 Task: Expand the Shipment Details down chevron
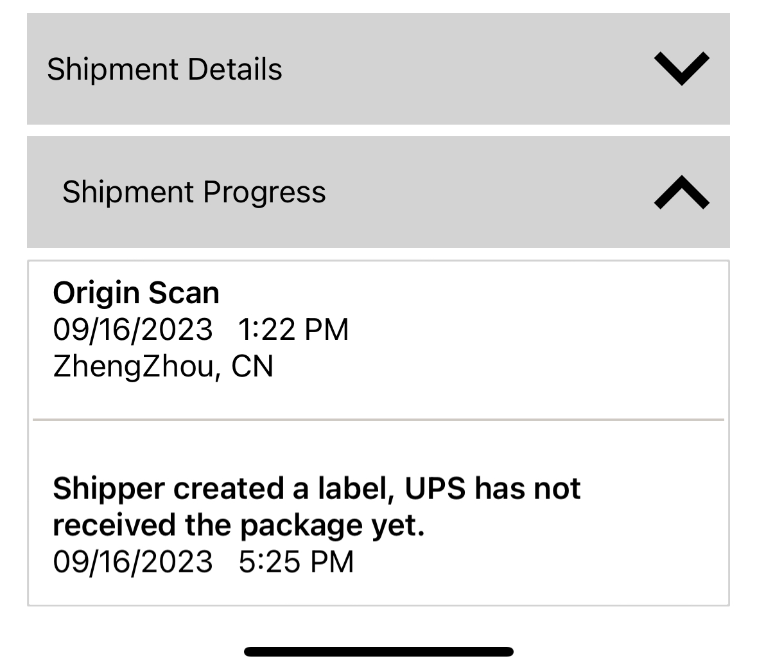681,68
